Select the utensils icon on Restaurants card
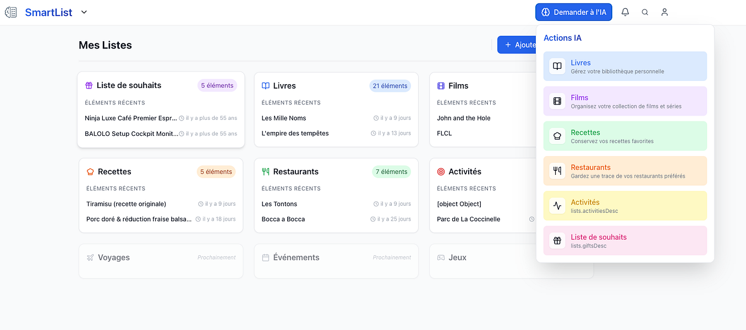Screen dimensions: 746x330 265,171
